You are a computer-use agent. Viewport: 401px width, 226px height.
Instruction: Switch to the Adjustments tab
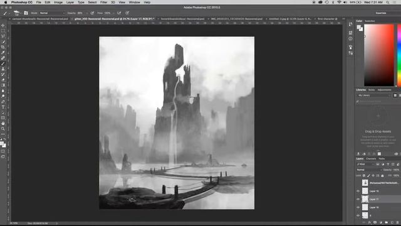point(384,90)
